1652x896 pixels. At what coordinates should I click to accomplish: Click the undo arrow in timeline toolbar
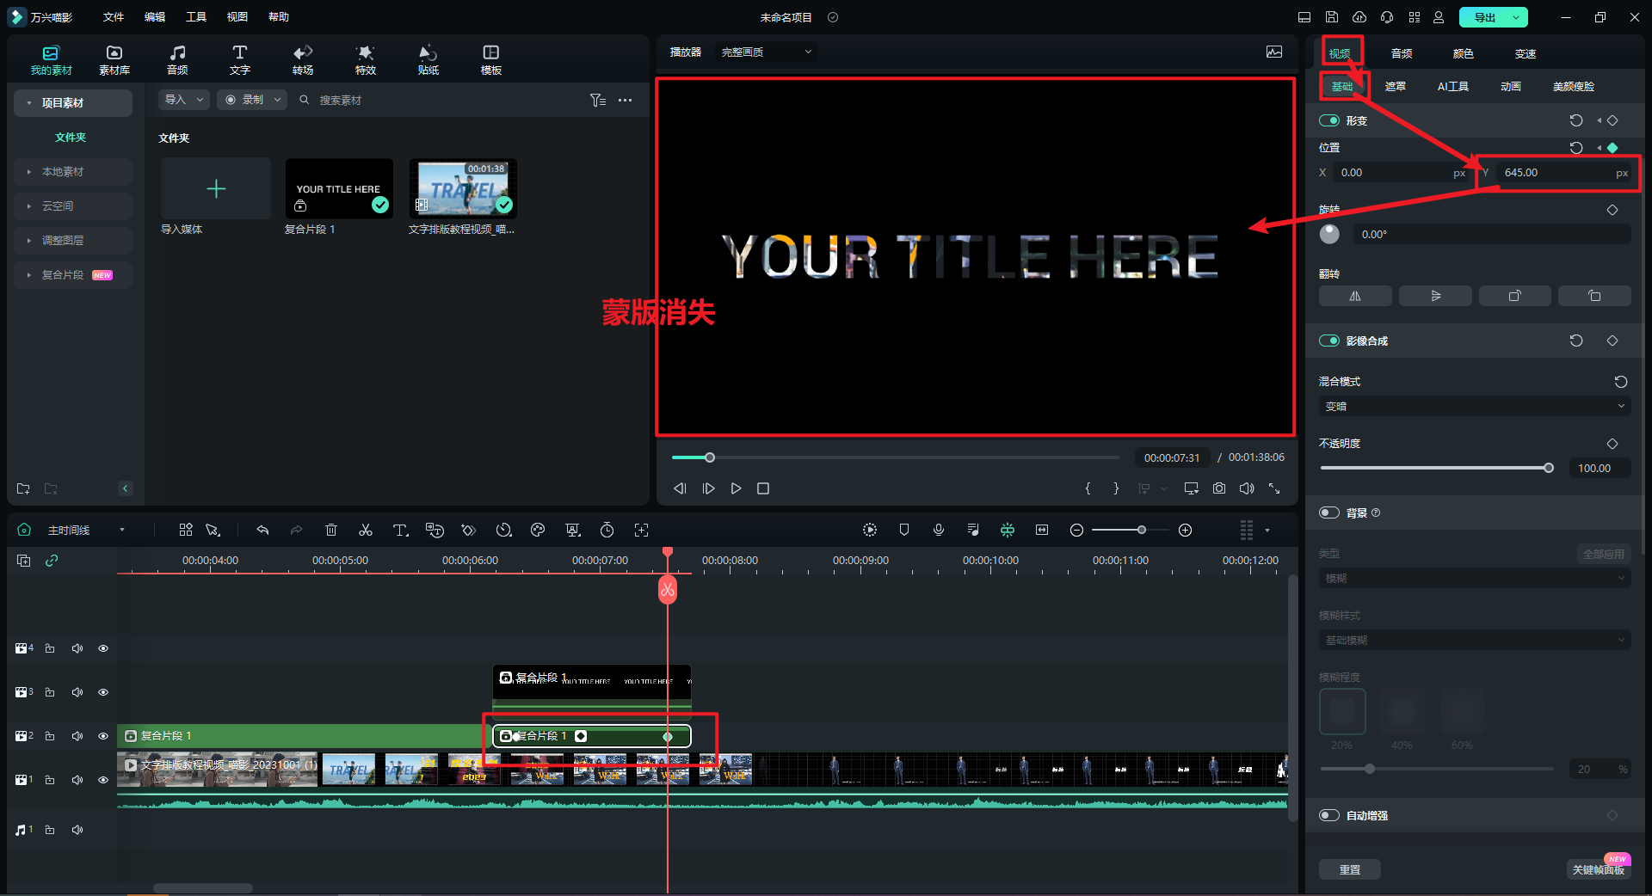(x=262, y=531)
